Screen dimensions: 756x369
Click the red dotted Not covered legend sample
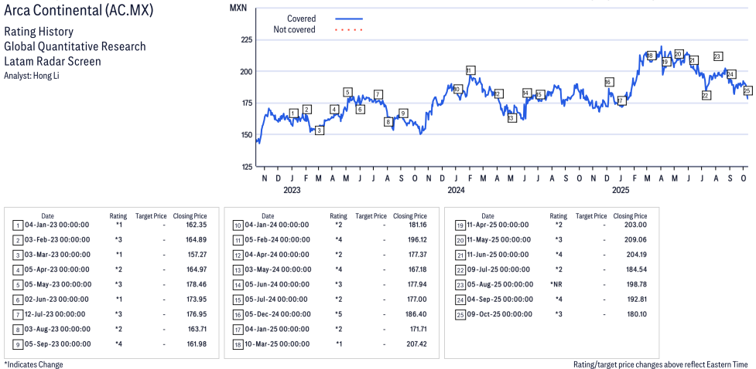(x=348, y=30)
